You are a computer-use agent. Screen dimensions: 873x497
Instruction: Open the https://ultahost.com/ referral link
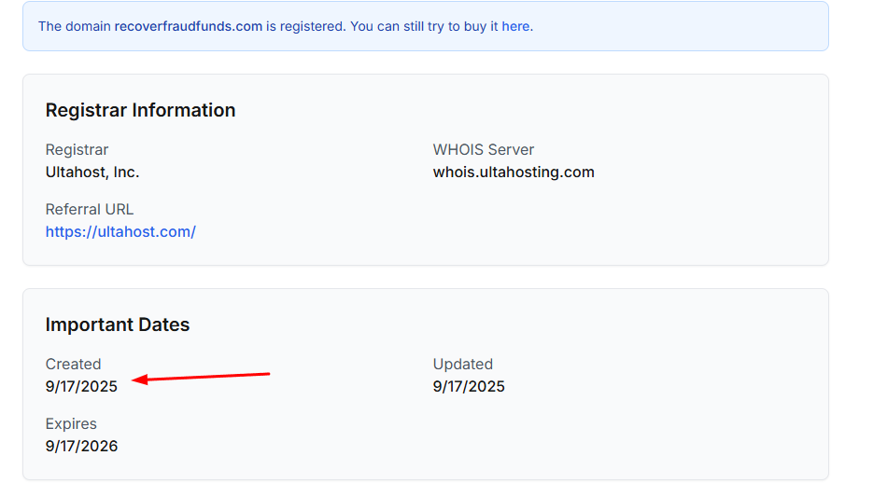pos(120,231)
